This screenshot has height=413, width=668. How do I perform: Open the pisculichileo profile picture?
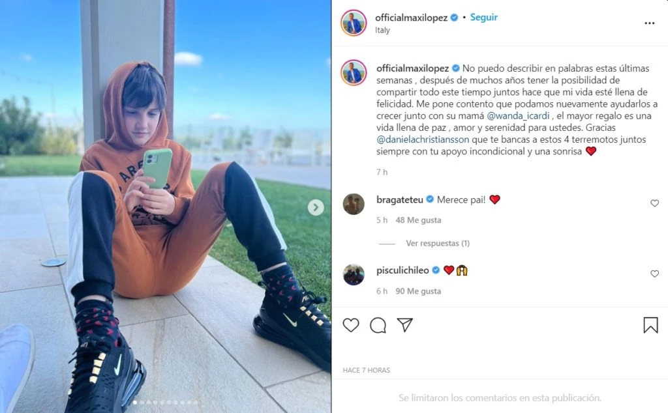point(354,274)
